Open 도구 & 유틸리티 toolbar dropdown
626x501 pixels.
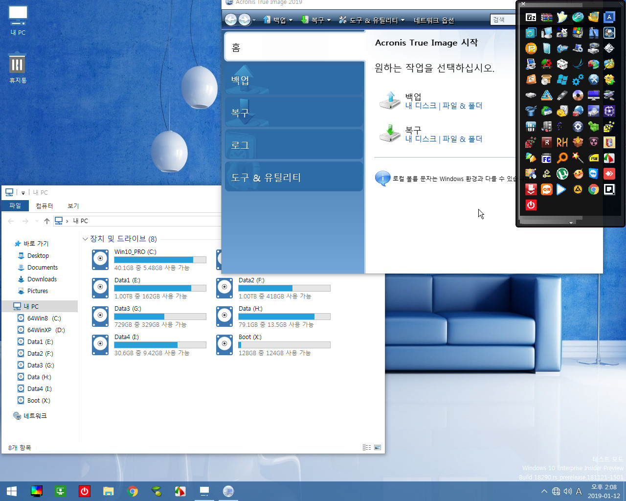(x=372, y=20)
